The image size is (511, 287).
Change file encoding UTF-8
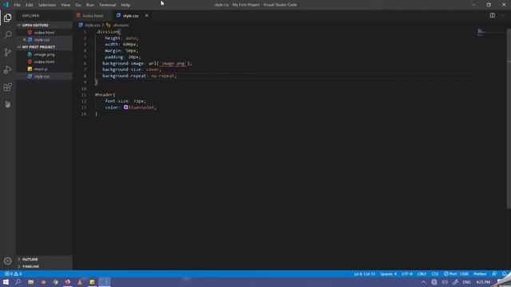(x=406, y=273)
